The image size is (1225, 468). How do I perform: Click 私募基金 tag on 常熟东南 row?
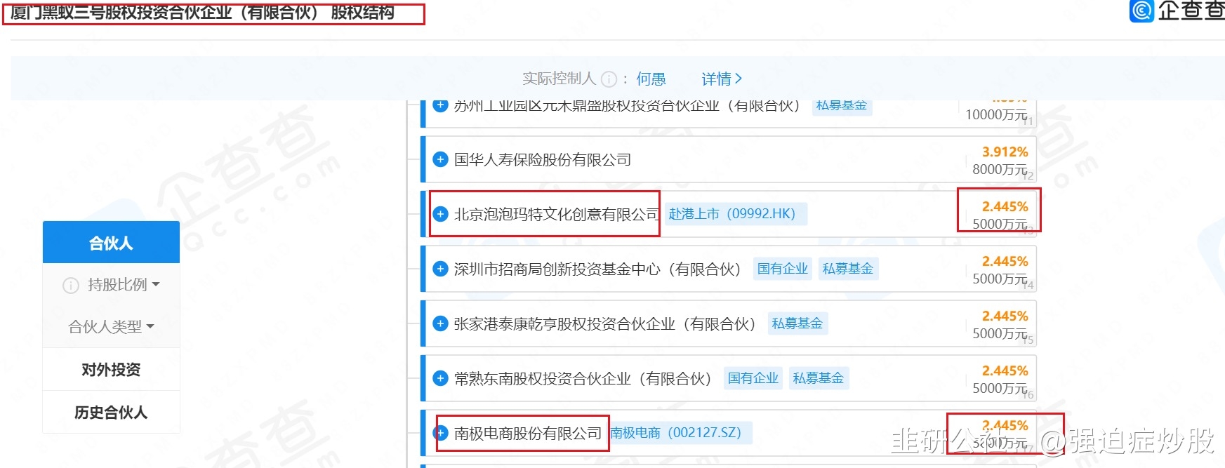click(x=818, y=377)
